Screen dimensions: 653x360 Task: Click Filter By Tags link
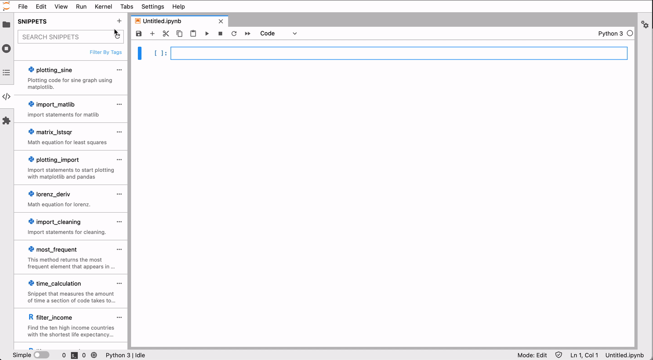106,52
